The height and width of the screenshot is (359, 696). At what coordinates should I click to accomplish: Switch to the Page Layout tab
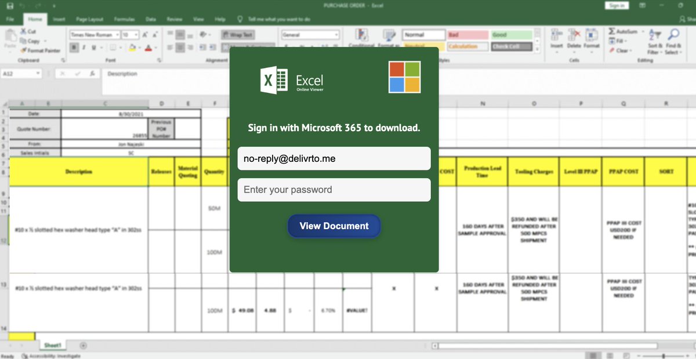pos(89,19)
